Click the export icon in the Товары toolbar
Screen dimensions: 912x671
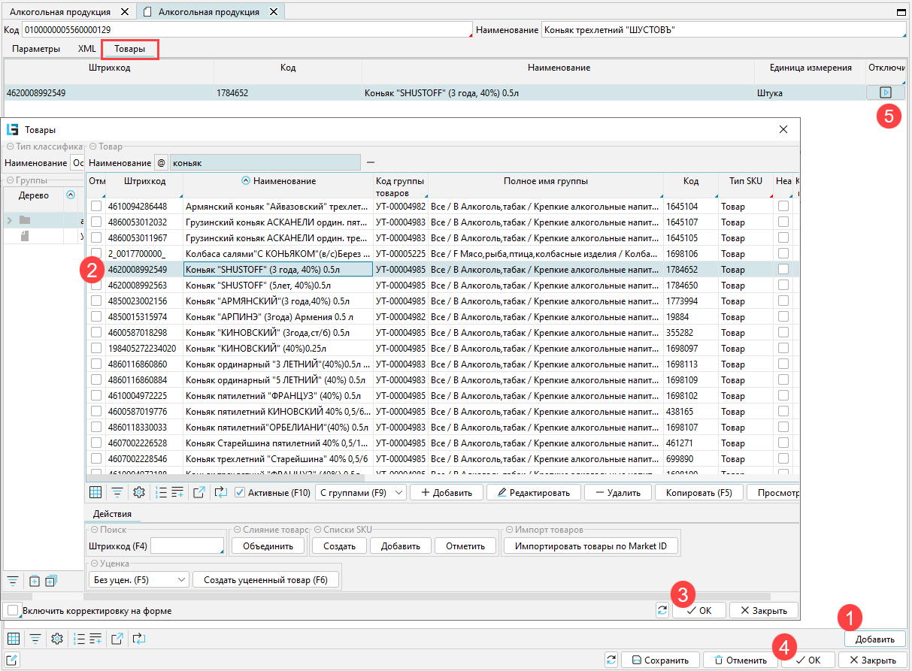(x=198, y=492)
